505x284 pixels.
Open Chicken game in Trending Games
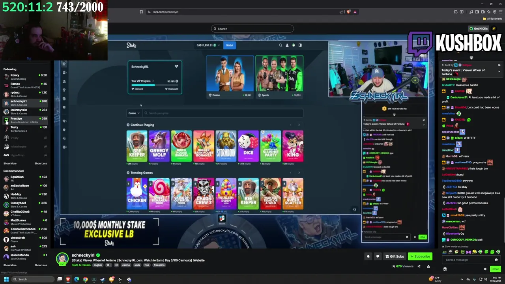(137, 194)
